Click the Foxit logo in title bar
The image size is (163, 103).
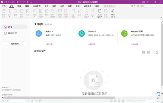click(x=2, y=2)
